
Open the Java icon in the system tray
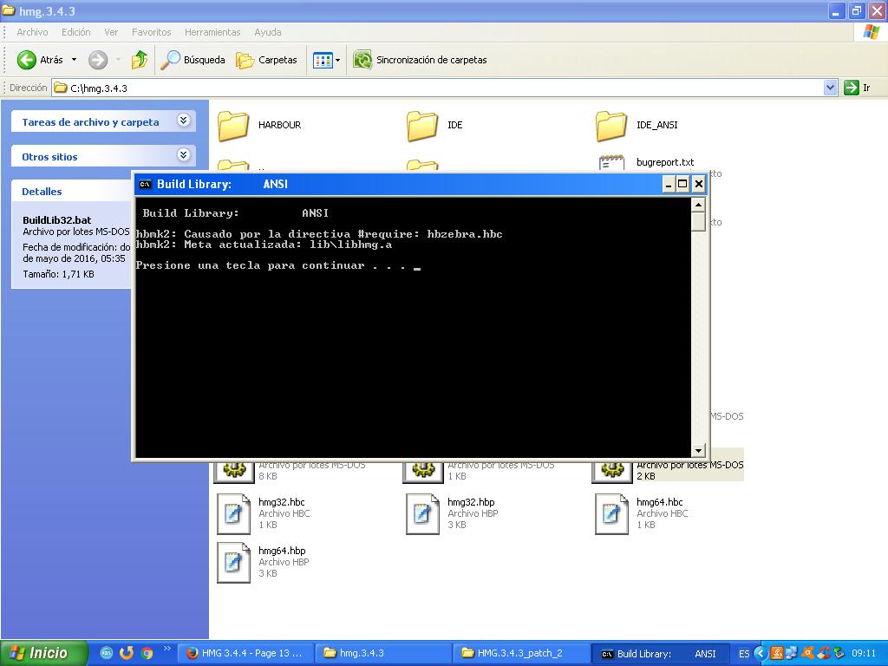pyautogui.click(x=777, y=653)
